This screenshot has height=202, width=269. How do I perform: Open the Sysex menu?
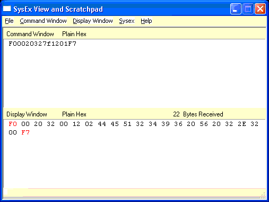pos(127,21)
